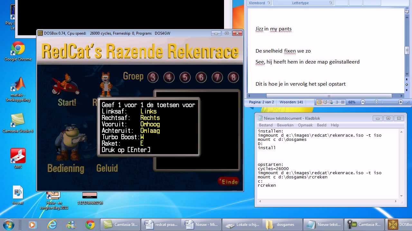Select the toccat desktop file
The width and height of the screenshot is (412, 231).
point(18,195)
